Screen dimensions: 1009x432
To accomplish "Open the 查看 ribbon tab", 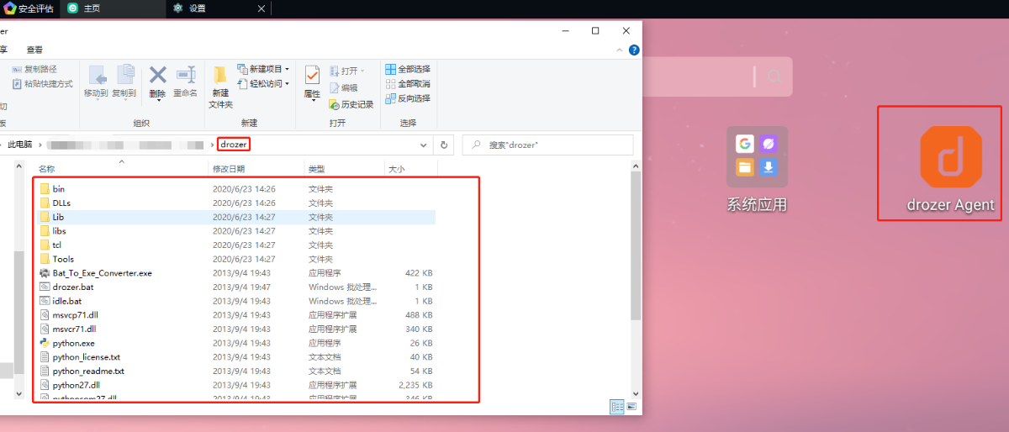I will tap(34, 50).
